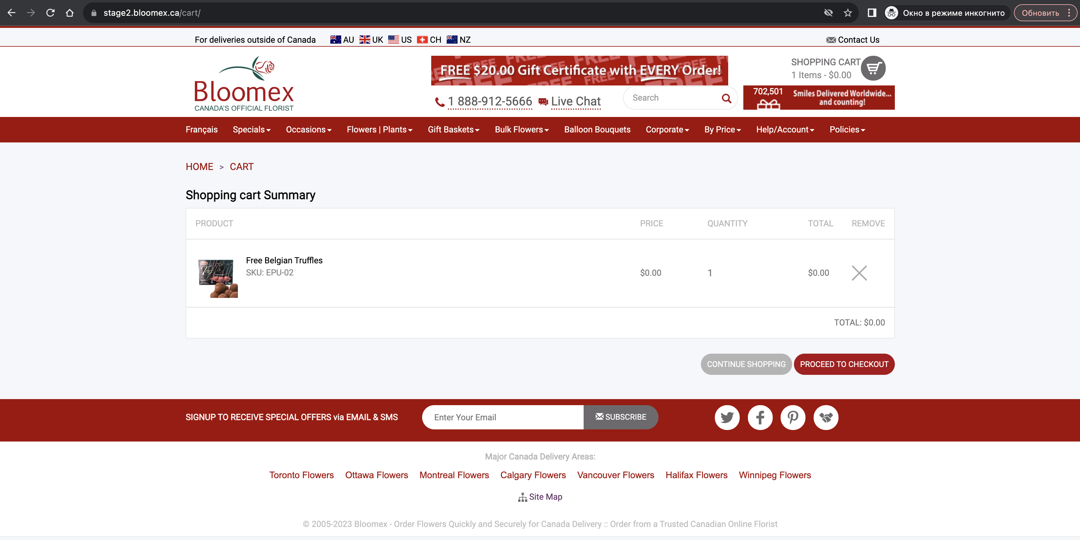Expand the Specials dropdown menu
The width and height of the screenshot is (1080, 540).
[252, 130]
